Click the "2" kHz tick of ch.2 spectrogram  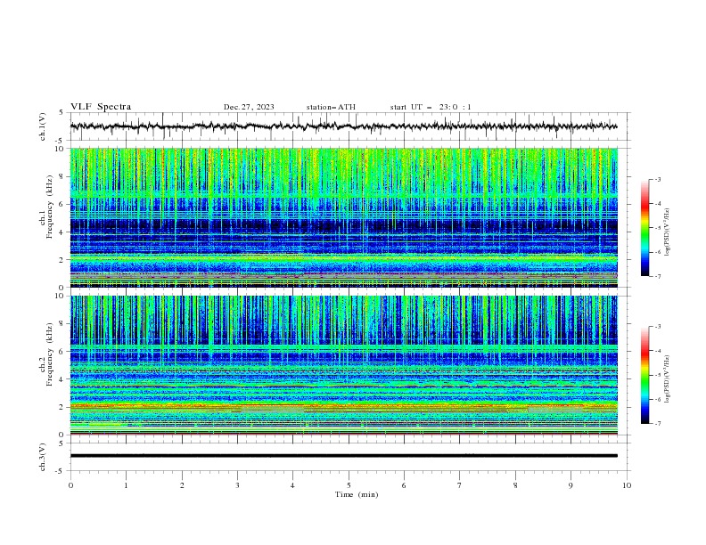tap(62, 407)
